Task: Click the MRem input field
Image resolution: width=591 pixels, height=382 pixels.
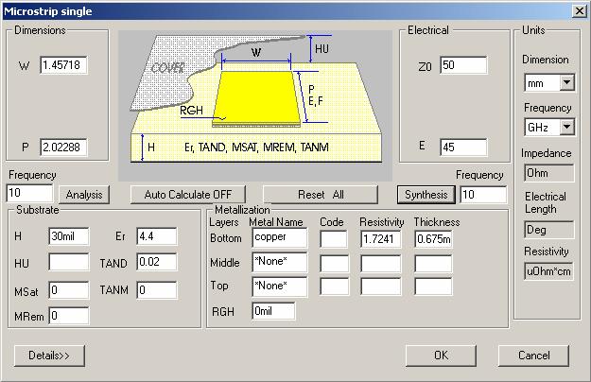Action: point(69,316)
